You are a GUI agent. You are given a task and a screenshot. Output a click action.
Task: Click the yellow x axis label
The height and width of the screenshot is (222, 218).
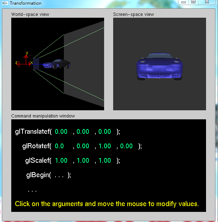coord(32,63)
